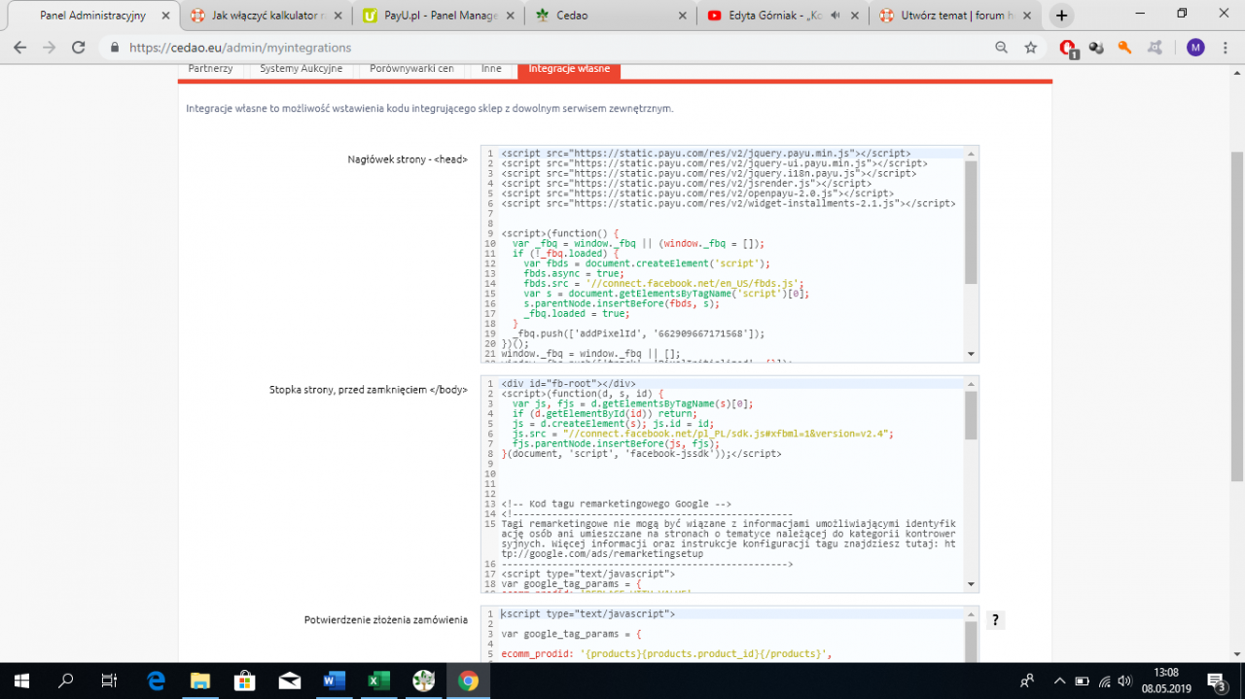Click the grayed-out Avast extension icon
This screenshot has height=699, width=1245.
(x=1155, y=47)
